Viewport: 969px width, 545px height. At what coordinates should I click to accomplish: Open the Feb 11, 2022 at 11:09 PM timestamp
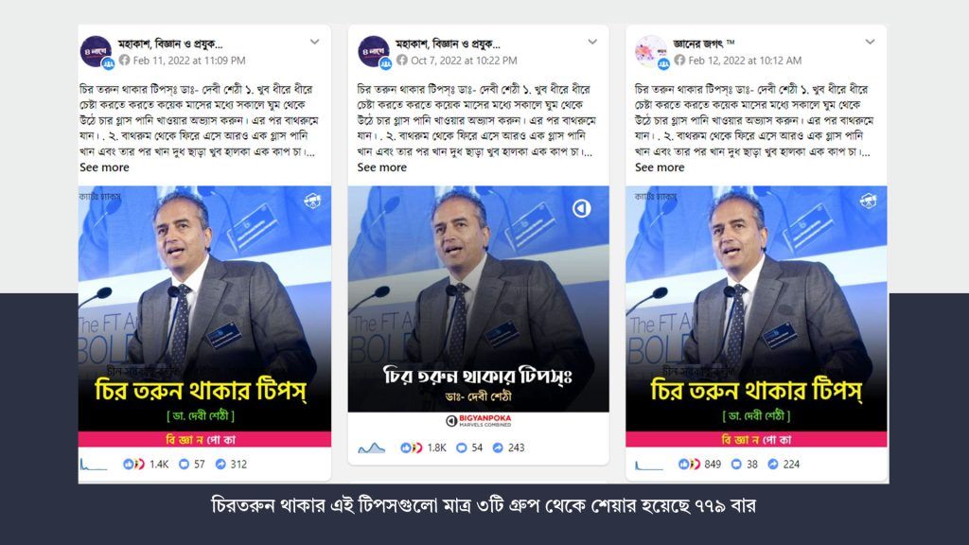click(189, 61)
